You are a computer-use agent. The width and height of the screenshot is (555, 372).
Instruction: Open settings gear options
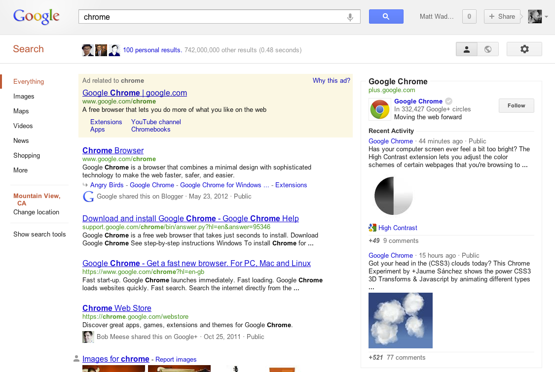(x=524, y=49)
